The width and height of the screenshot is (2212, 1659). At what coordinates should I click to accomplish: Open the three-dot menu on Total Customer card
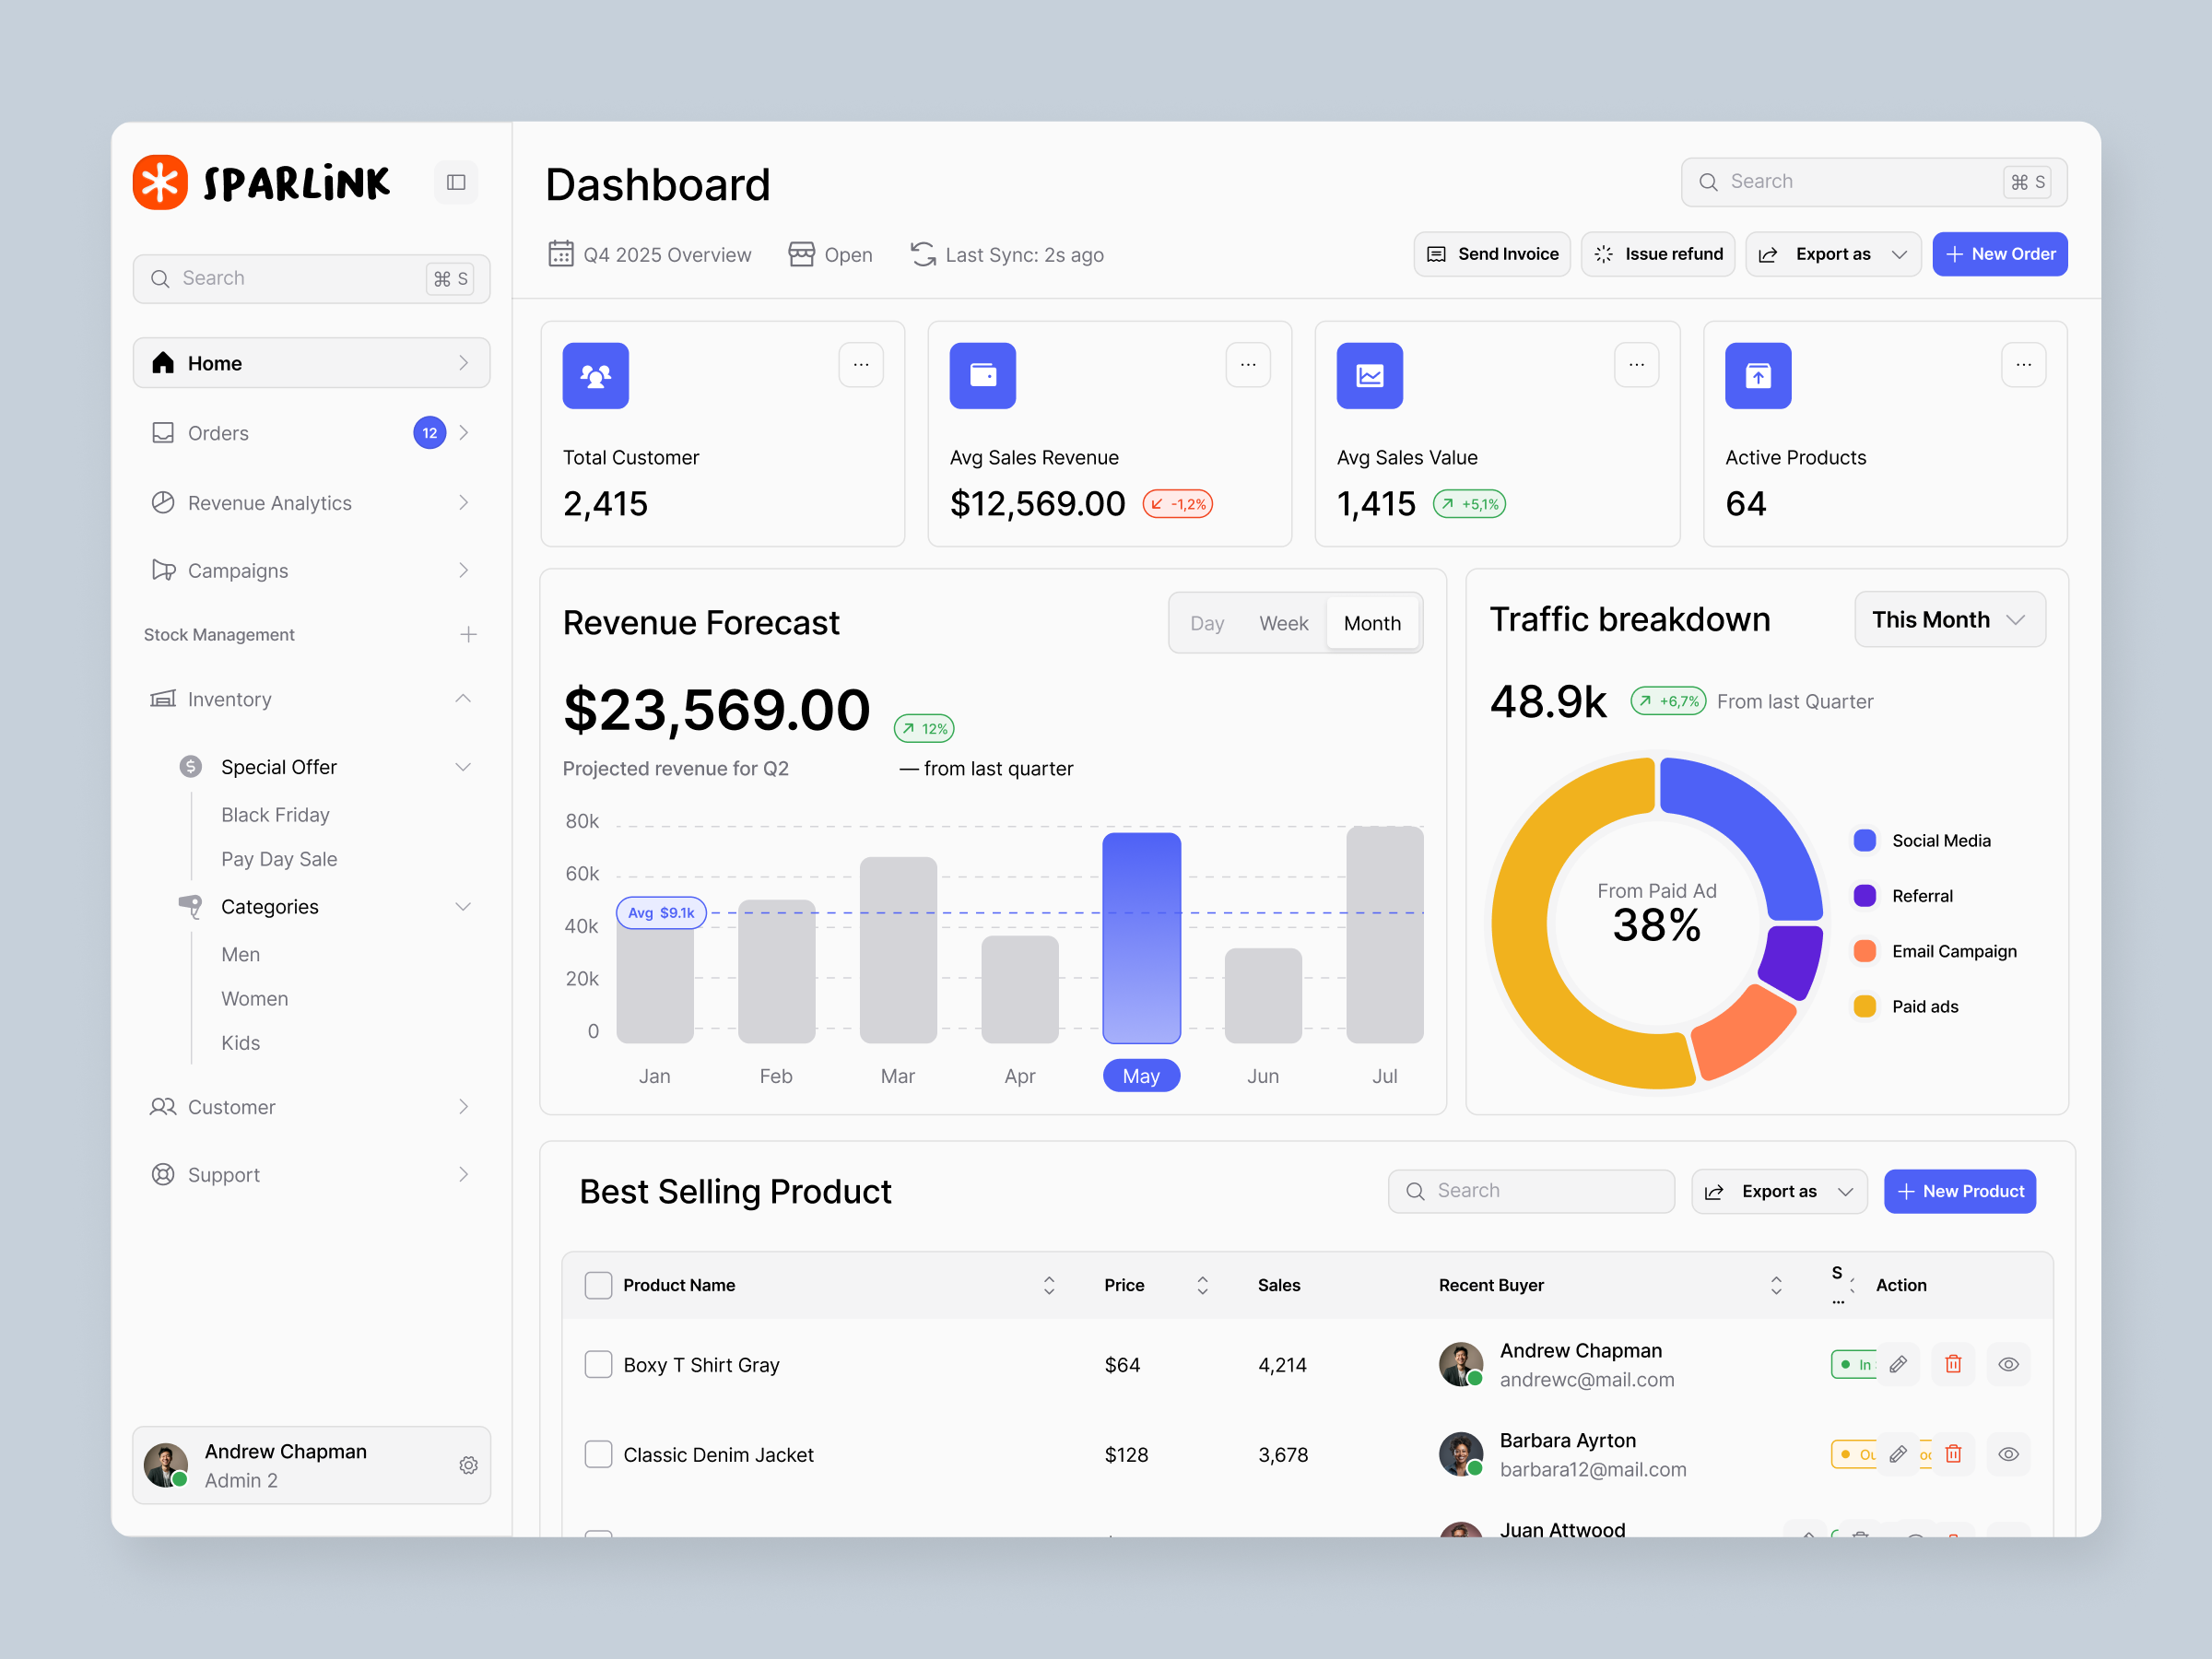coord(861,365)
